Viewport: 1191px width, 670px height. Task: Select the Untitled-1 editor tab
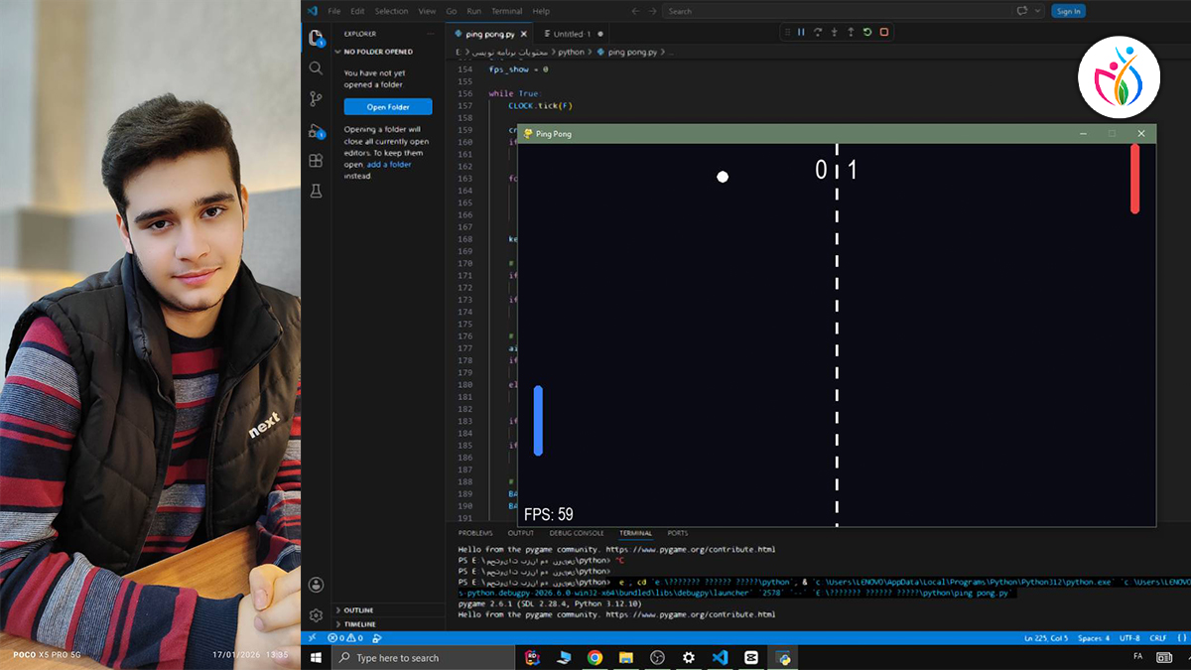tap(572, 34)
